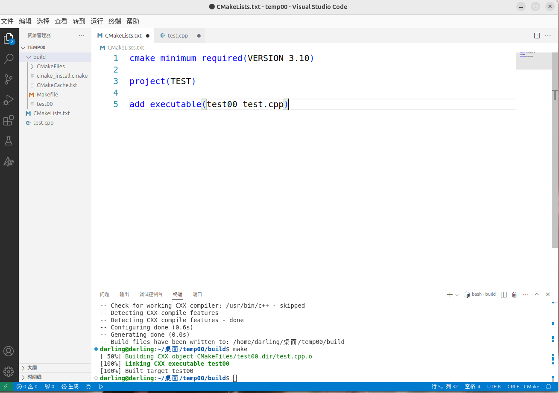This screenshot has width=559, height=393.
Task: Open the Run and Debug view
Action: click(9, 100)
